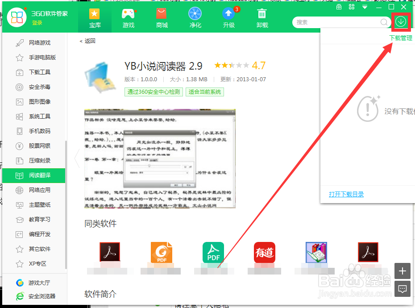Select 手机数码 category
The image size is (415, 308).
[33, 131]
